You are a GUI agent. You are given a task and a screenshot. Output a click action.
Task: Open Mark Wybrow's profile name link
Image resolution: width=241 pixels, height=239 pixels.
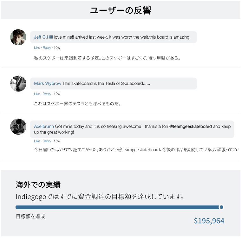[x=48, y=84]
